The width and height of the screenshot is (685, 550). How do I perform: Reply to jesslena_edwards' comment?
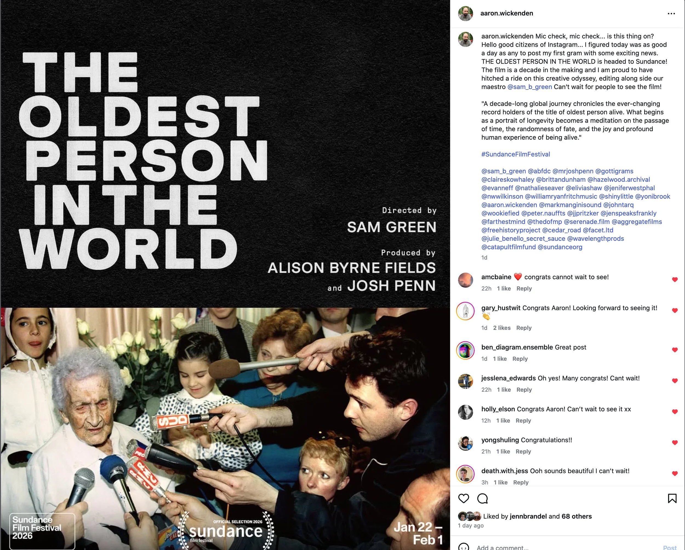(x=524, y=389)
